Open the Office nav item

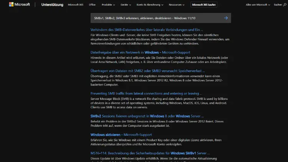pyautogui.click(x=92, y=5)
